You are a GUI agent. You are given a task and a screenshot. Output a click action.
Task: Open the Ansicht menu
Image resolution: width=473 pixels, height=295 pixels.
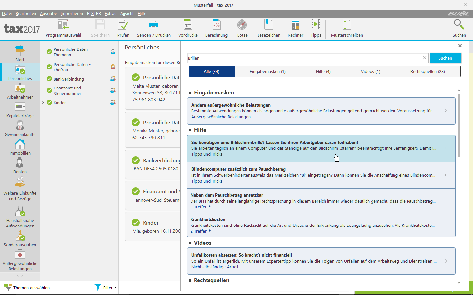(x=127, y=13)
